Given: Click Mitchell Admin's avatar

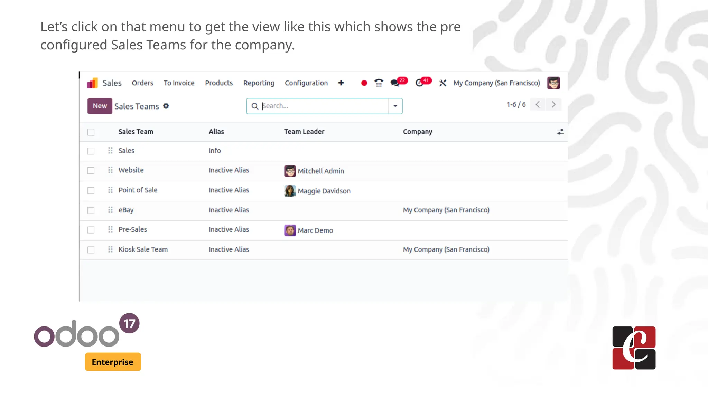Looking at the screenshot, I should 290,171.
